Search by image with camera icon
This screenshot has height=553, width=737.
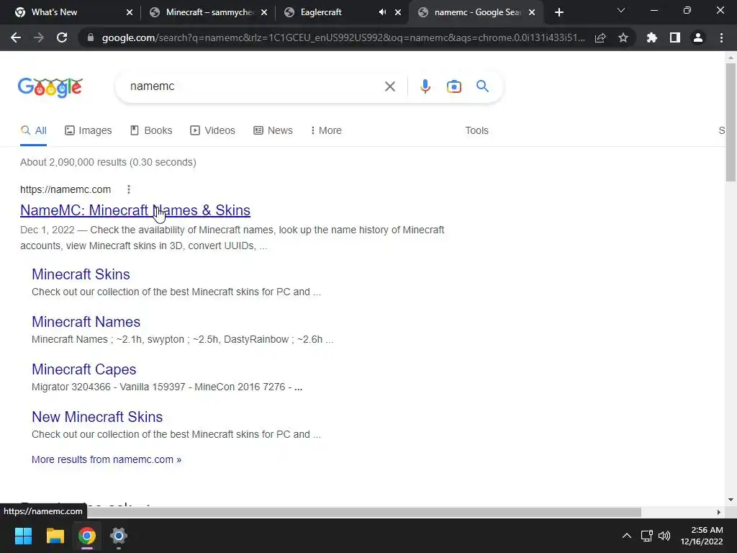[453, 86]
